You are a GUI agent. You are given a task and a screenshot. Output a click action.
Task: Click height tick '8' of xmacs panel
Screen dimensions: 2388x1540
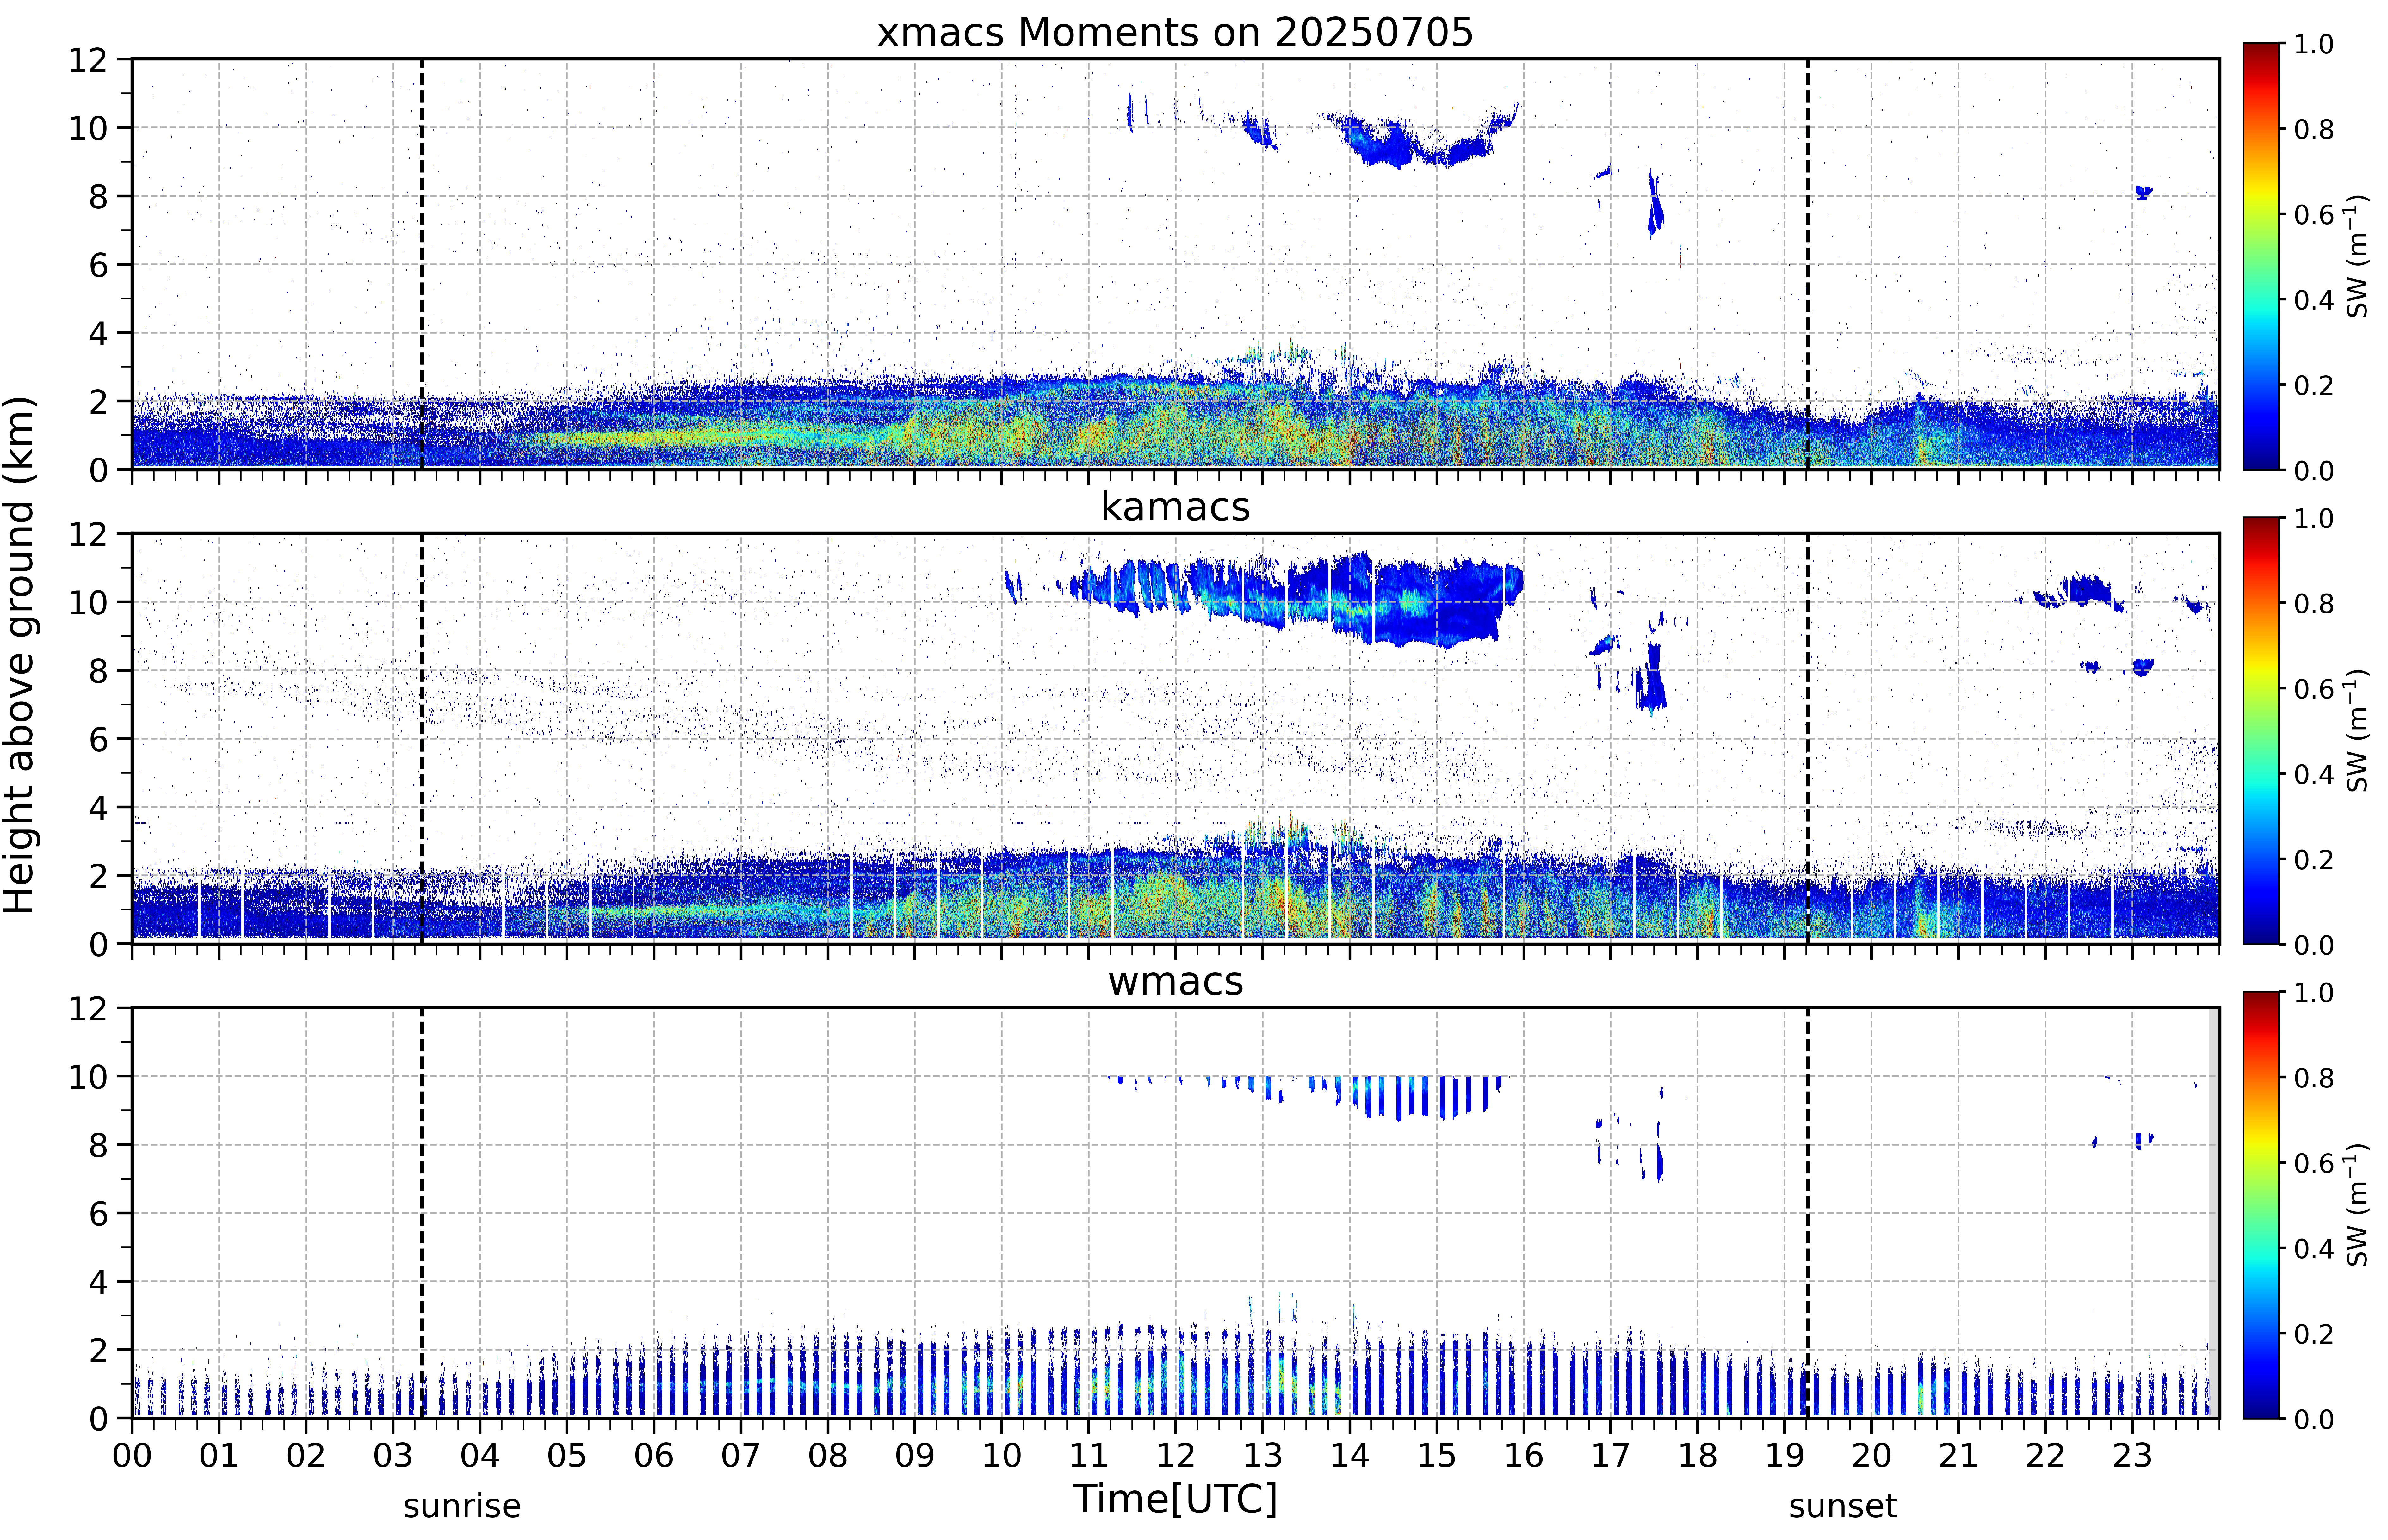98,197
